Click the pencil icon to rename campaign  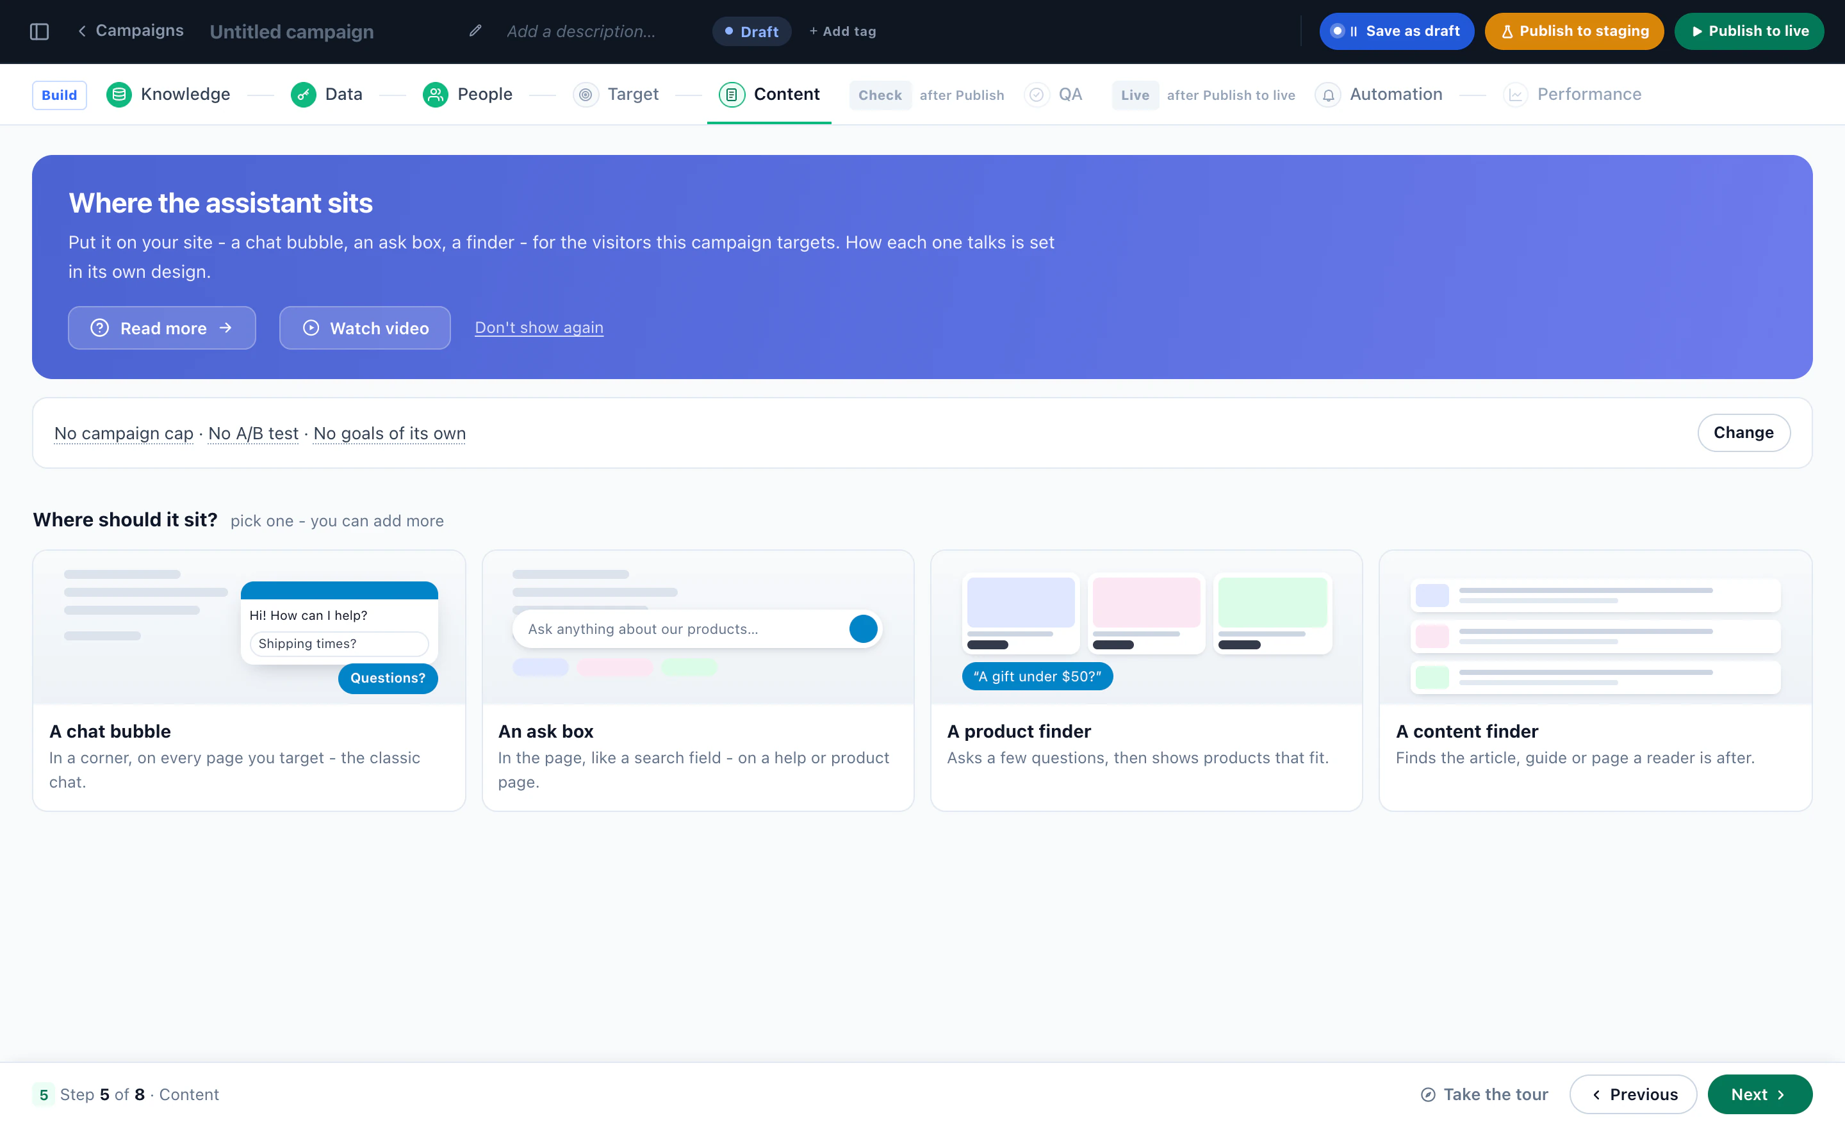click(475, 31)
